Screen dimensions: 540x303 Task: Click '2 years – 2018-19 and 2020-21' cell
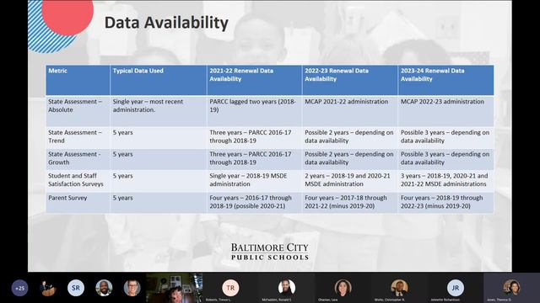[x=350, y=180]
